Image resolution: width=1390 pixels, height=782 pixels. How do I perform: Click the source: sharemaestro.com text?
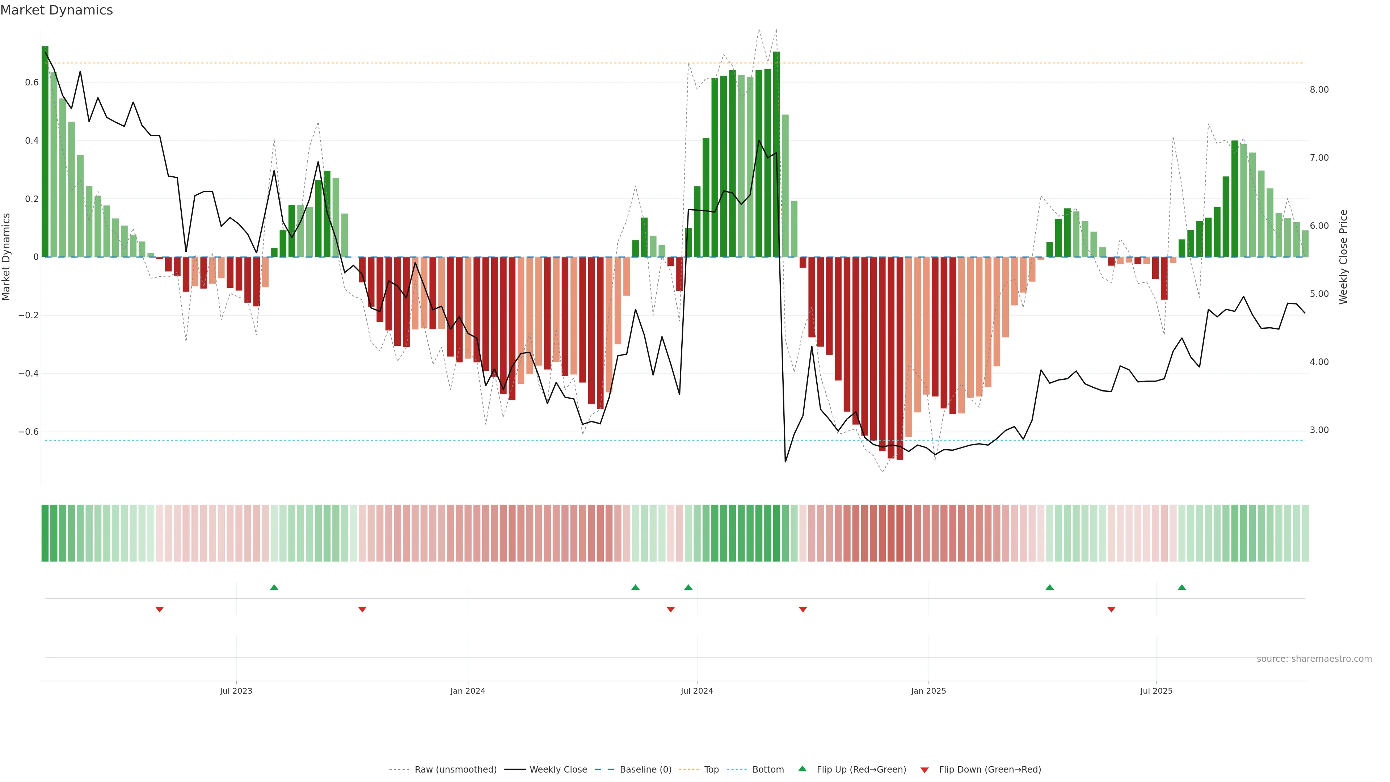tap(1314, 659)
